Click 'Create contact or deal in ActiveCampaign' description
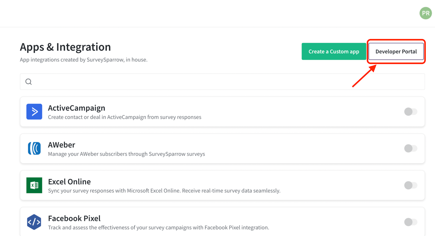This screenshot has height=236, width=435. 125,117
